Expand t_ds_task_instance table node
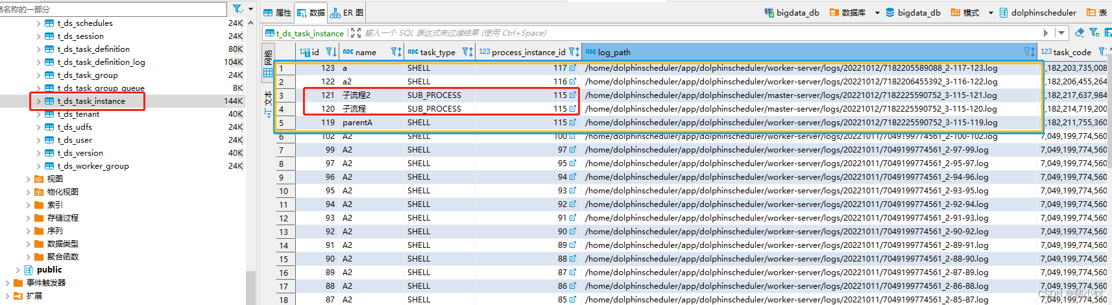Image resolution: width=1112 pixels, height=305 pixels. [39, 101]
